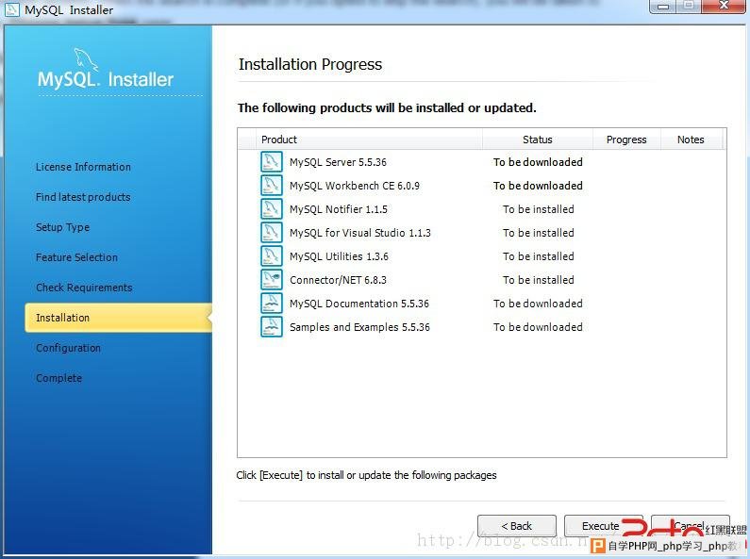Viewport: 750px width, 559px height.
Task: Select the MySQL Documentation 5.5.36 text
Action: point(359,304)
